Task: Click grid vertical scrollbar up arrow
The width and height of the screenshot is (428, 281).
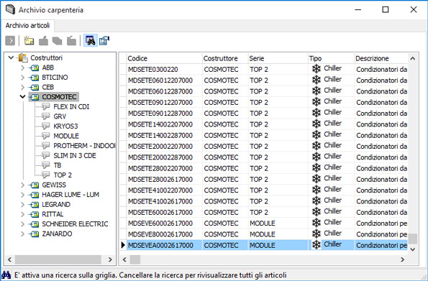Action: click(413, 58)
